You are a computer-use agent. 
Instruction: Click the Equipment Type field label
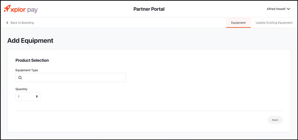[27, 70]
